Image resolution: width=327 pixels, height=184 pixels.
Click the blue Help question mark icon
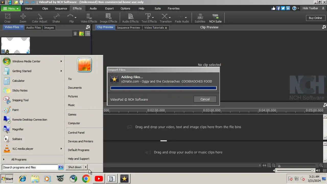tap(294, 8)
